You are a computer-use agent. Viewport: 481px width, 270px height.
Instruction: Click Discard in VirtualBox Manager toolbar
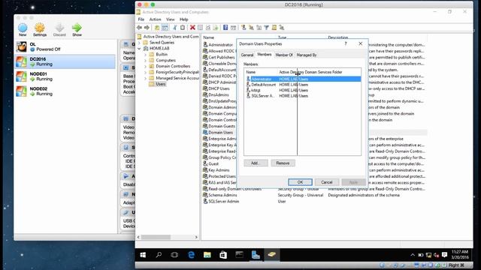click(59, 30)
